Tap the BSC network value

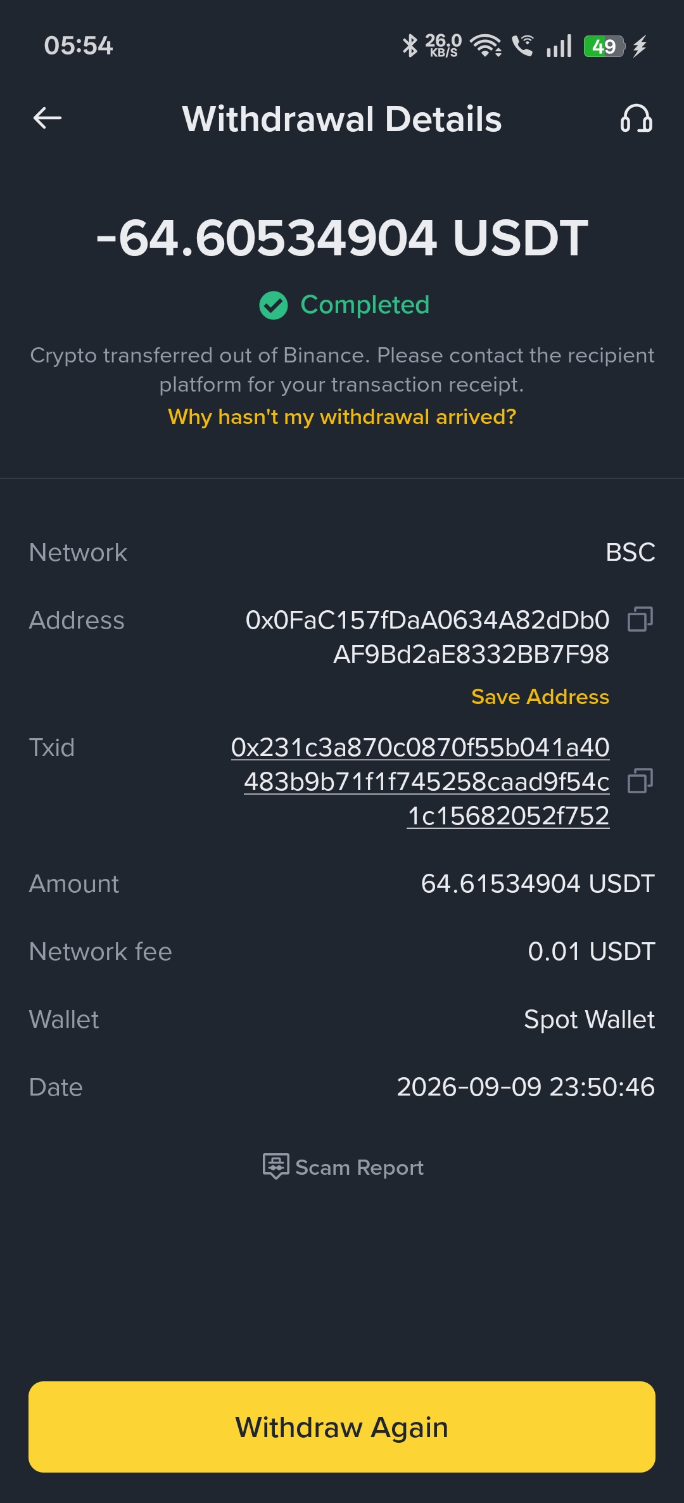630,553
